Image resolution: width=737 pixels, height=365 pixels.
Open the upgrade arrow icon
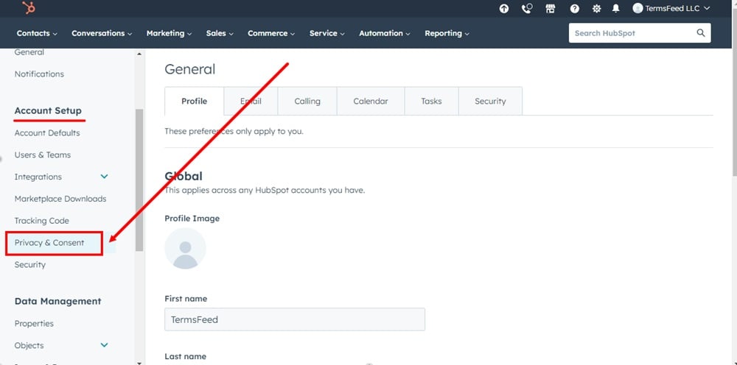tap(504, 8)
